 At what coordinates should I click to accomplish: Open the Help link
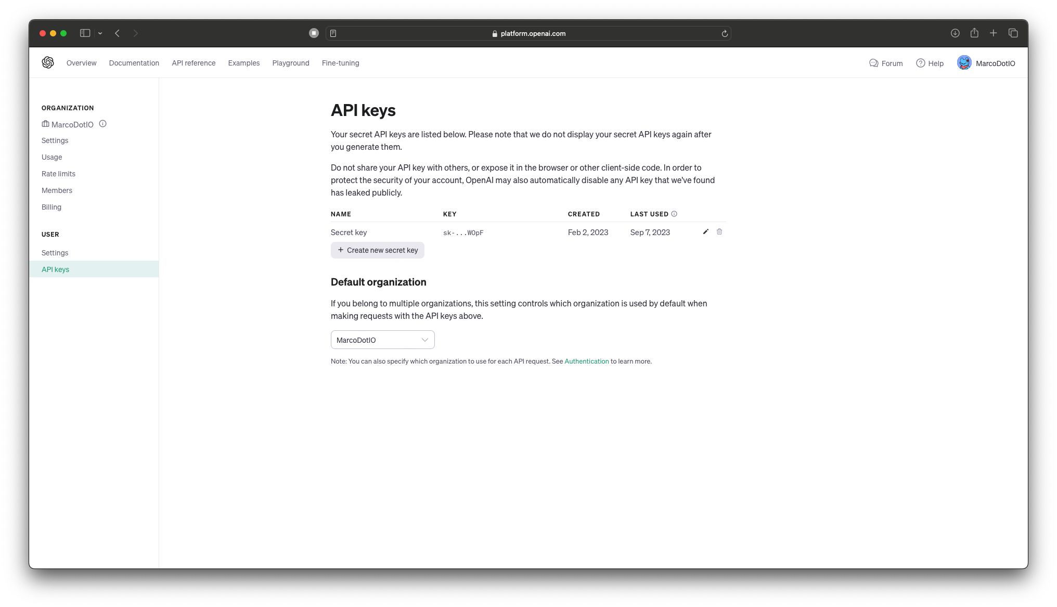tap(930, 63)
